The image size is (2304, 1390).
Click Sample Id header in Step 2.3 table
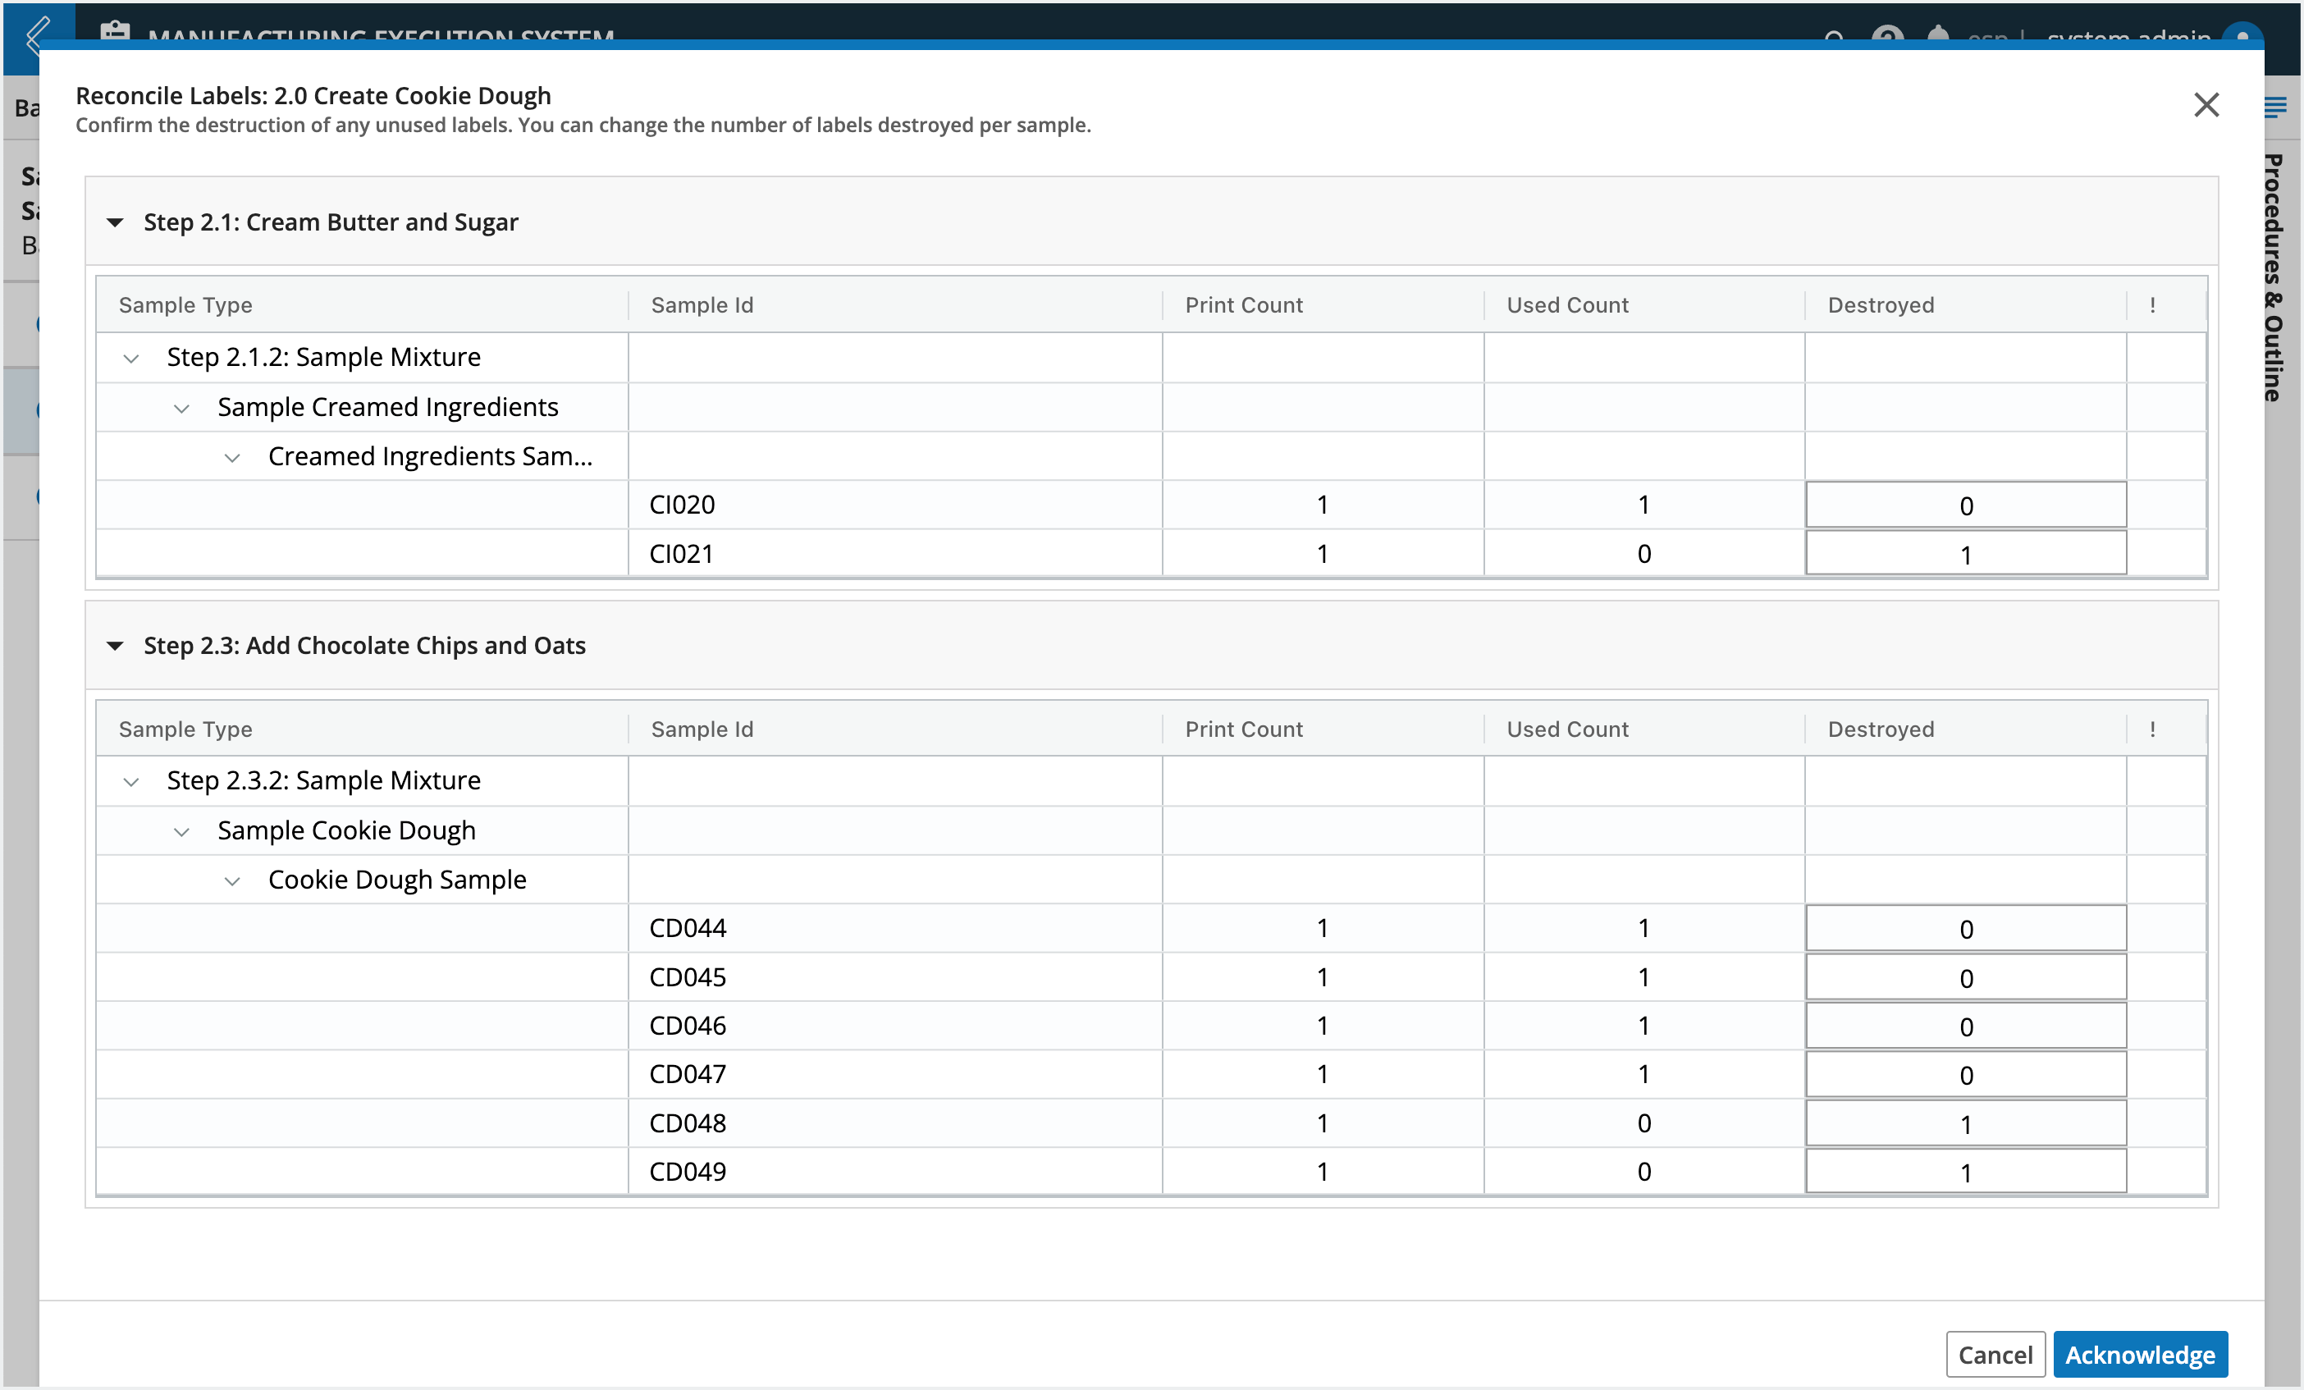(702, 729)
